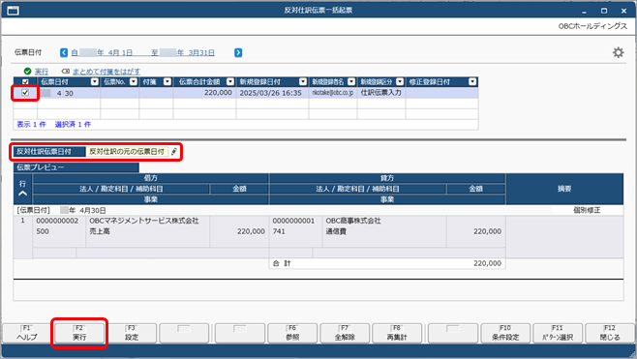Open the settings gear icon
The width and height of the screenshot is (637, 359).
pos(618,52)
